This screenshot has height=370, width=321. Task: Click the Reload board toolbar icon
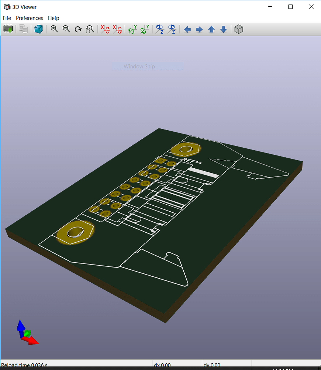[x=8, y=29]
